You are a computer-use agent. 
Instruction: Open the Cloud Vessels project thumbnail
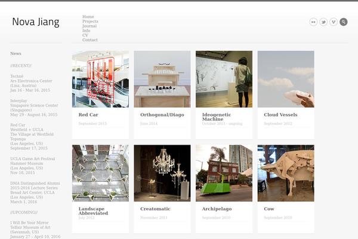(x=286, y=79)
